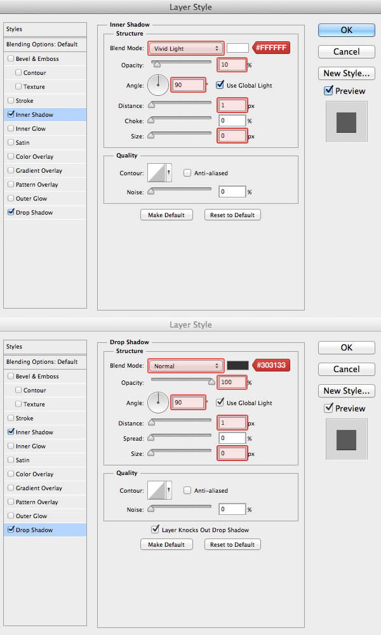Viewport: 381px width, 635px height.
Task: Toggle Layer Knocks Out Drop Shadow checkbox
Action: tap(155, 530)
